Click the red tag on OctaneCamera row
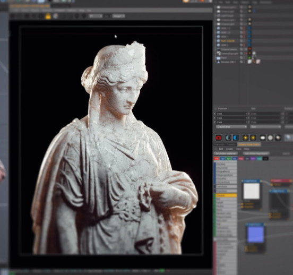This screenshot has width=293, height=275. point(249,49)
